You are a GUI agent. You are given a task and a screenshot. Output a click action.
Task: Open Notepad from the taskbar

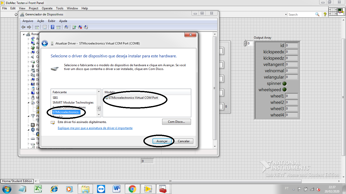point(22,189)
